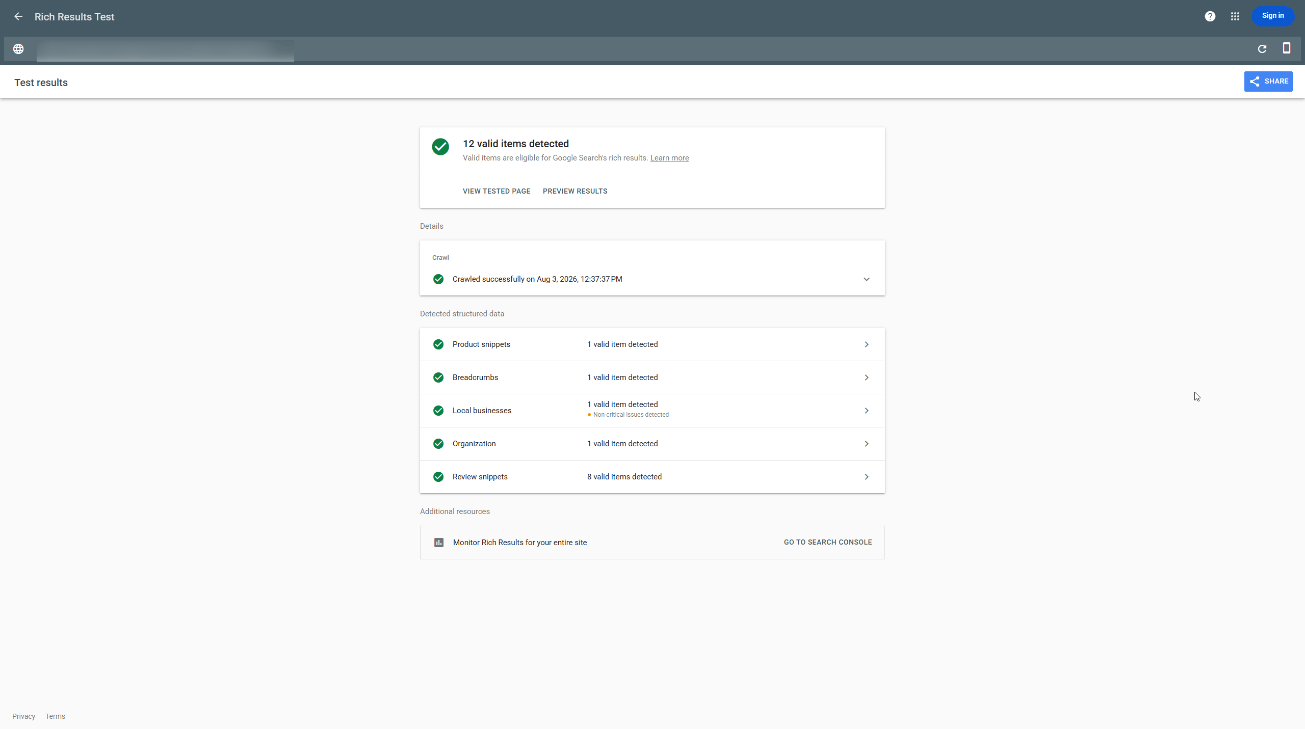Click GO TO SEARCH CONSOLE

point(828,542)
